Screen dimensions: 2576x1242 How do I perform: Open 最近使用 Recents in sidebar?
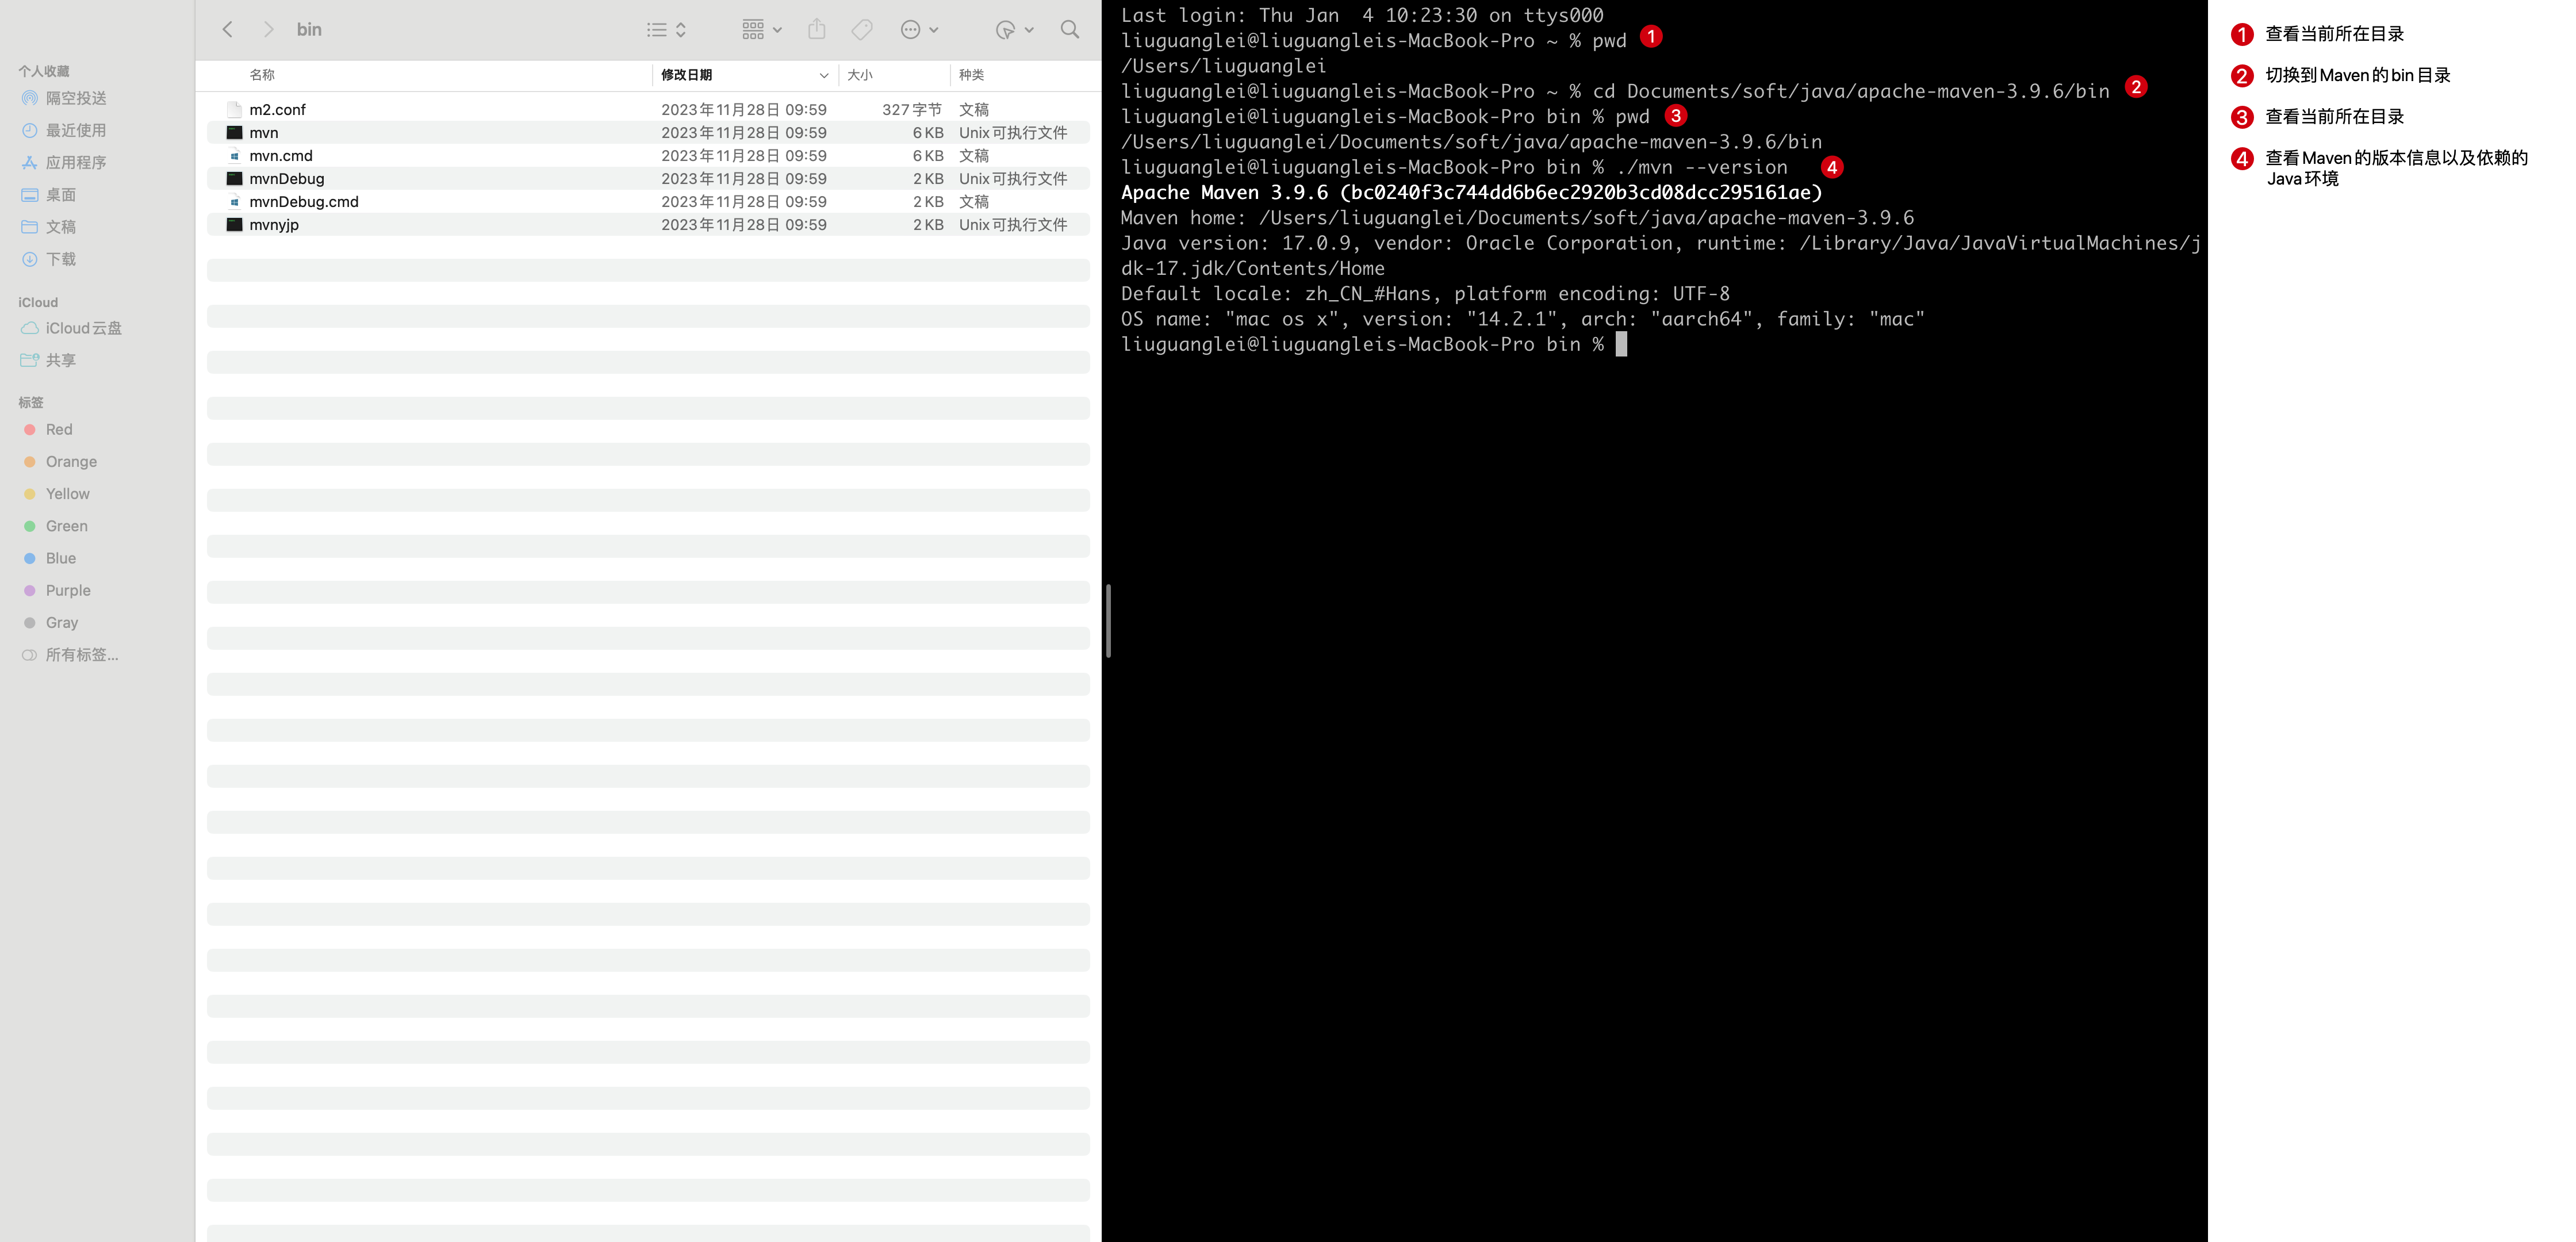pyautogui.click(x=64, y=130)
